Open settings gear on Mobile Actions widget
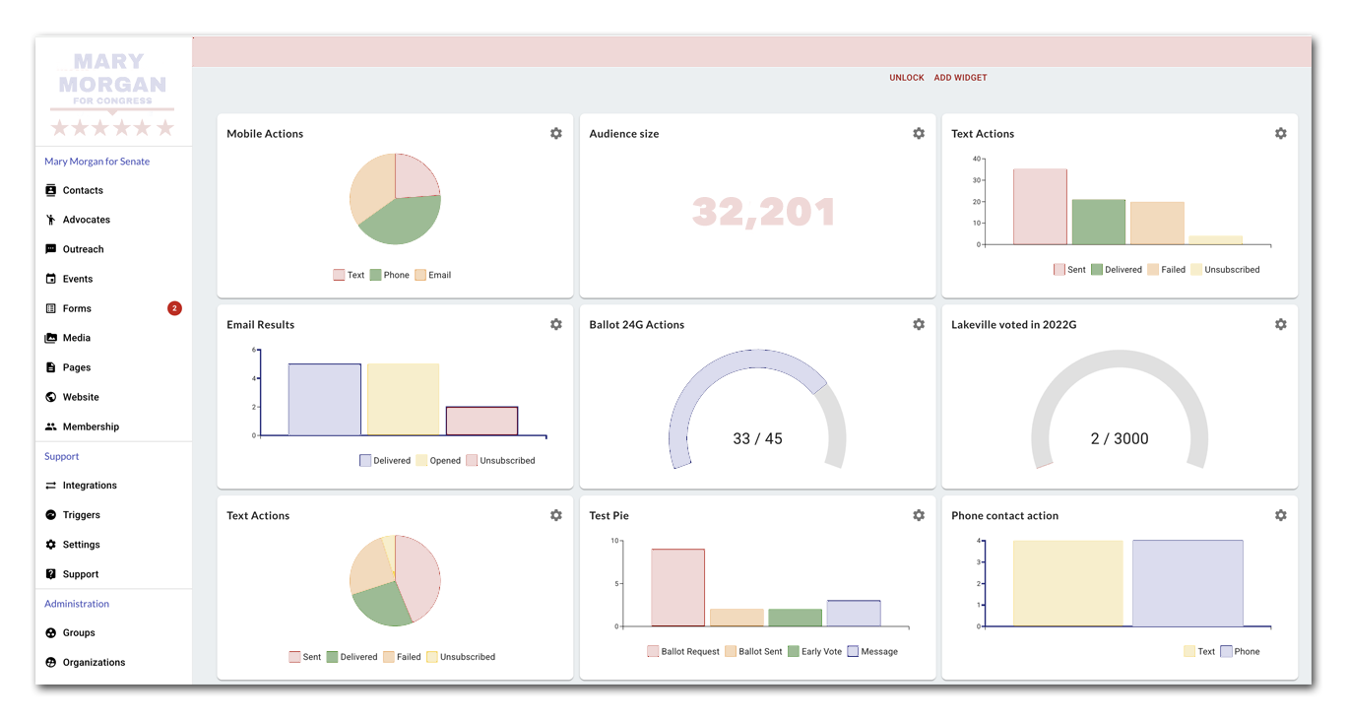1347x720 pixels. pos(556,133)
